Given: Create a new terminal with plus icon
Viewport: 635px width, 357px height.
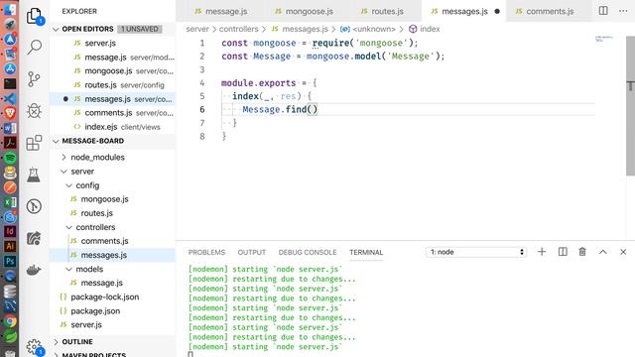Looking at the screenshot, I should coord(542,252).
